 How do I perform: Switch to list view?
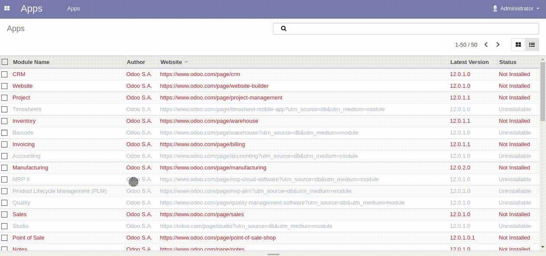click(x=532, y=45)
